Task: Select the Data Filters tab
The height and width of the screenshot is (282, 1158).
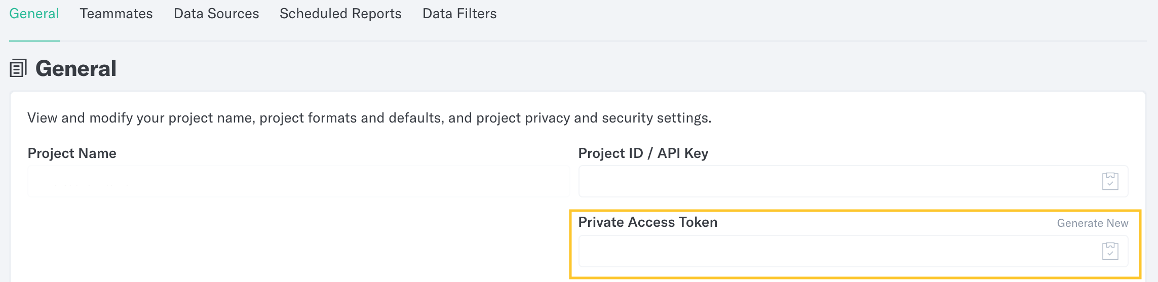Action: pos(459,14)
